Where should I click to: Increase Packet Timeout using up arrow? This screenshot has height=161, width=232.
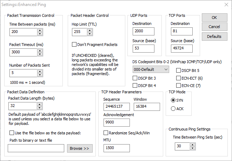40,51
